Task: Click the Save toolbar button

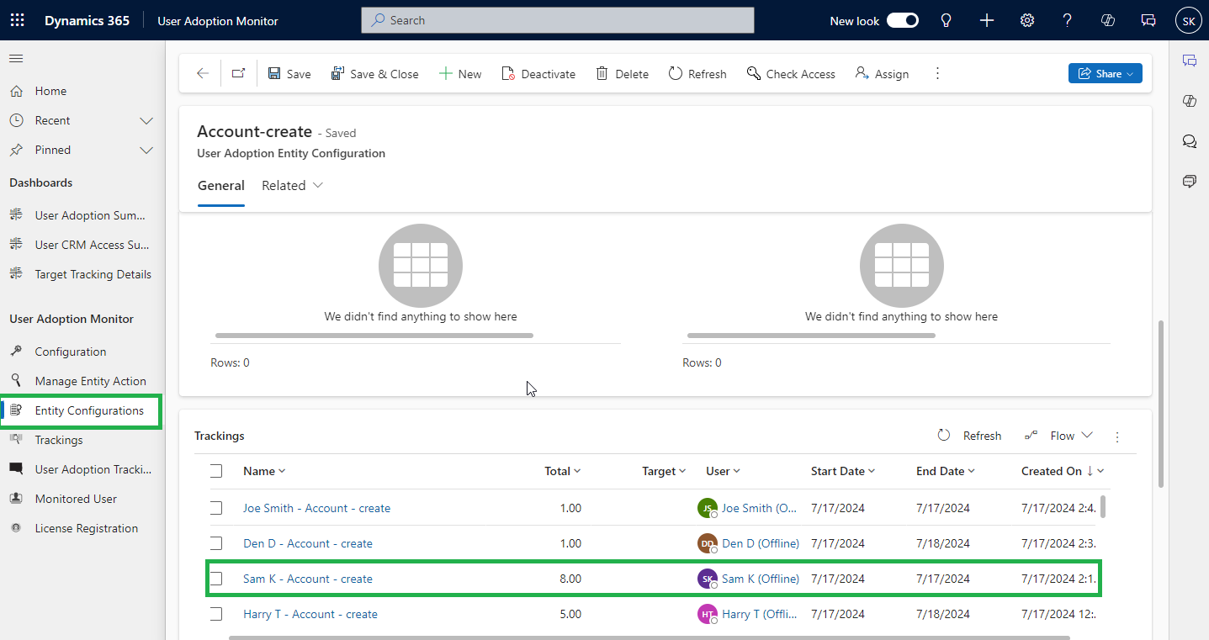Action: click(289, 74)
